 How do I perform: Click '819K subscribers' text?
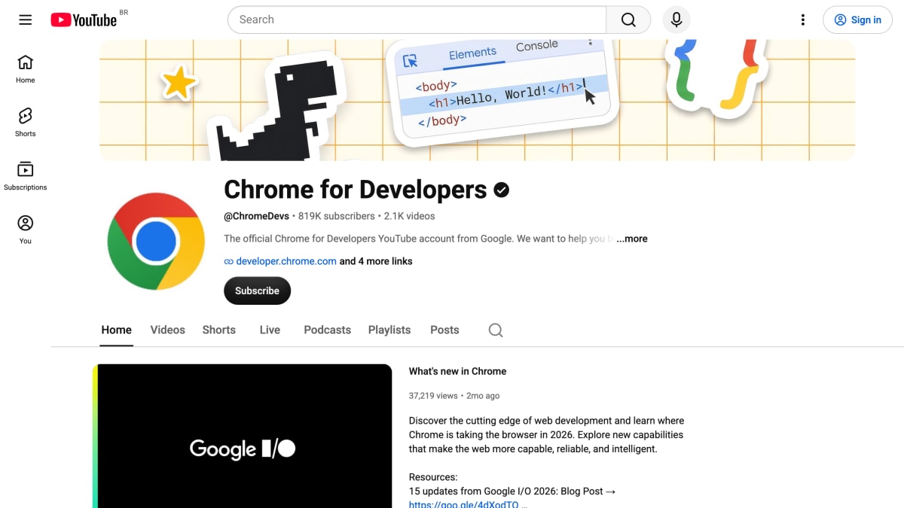336,216
